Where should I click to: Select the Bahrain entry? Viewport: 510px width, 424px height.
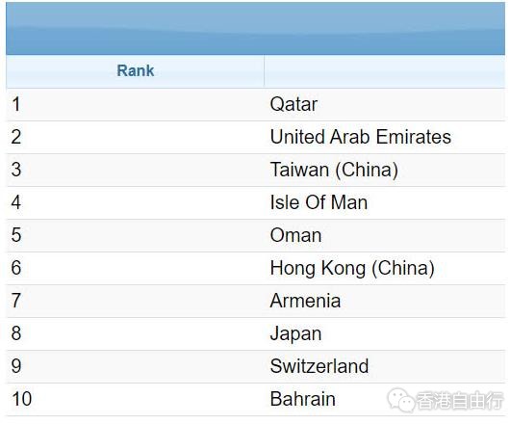coord(303,399)
